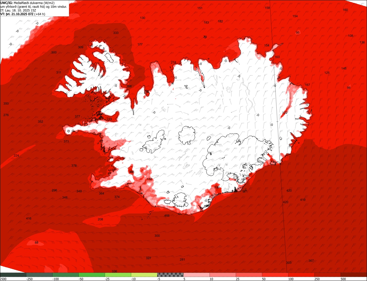The height and width of the screenshot is (281, 367).
Task: Click the value 367 in the southeast sea
Action: [311, 261]
